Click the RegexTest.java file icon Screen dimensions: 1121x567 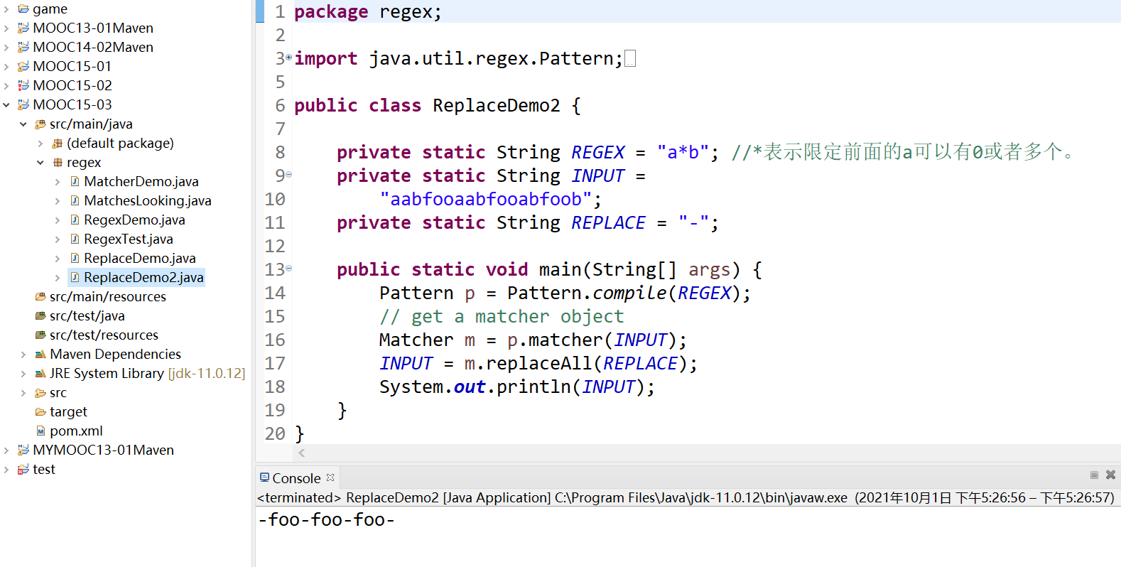point(75,239)
